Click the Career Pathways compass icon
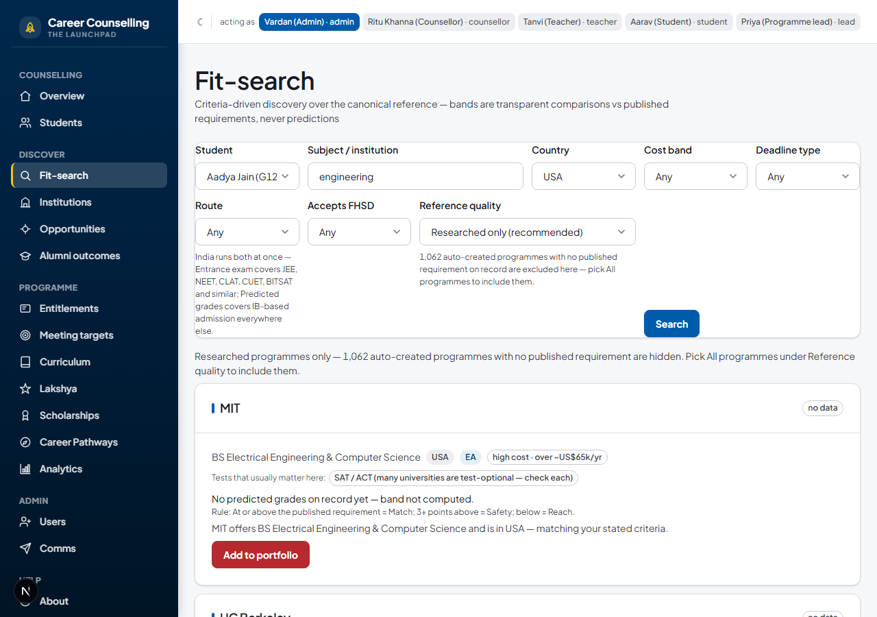 point(25,442)
